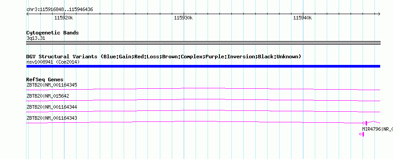Image resolution: width=393 pixels, height=159 pixels.
Task: Click the ZBTB20|NM_001164344 transcript label
Action: click(x=52, y=107)
